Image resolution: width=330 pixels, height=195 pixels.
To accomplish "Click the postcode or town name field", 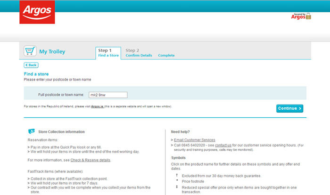I will click(108, 95).
